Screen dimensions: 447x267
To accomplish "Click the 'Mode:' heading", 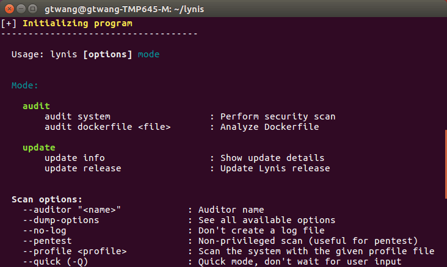I will pos(25,85).
